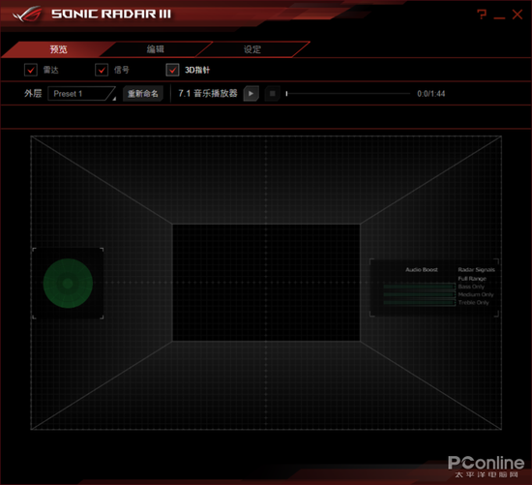Click the 0:0/1:44 time display
Image resolution: width=532 pixels, height=485 pixels.
(430, 94)
